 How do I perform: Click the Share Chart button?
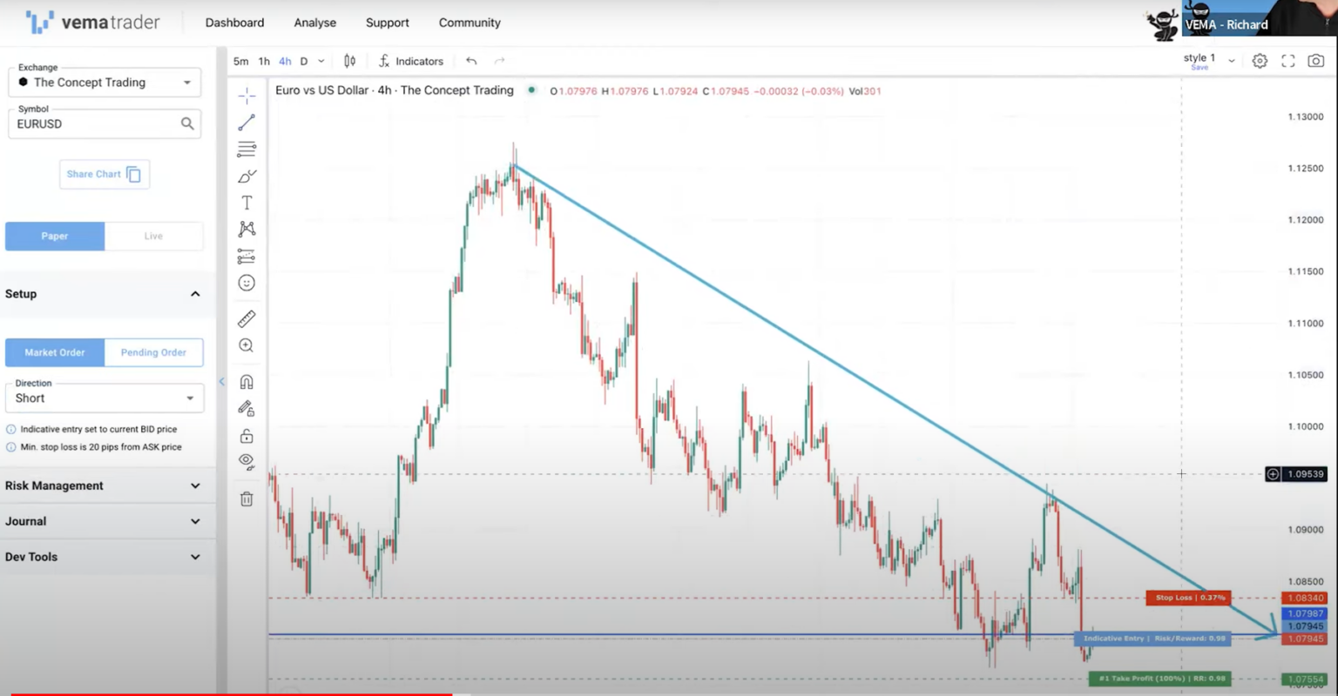pos(104,174)
